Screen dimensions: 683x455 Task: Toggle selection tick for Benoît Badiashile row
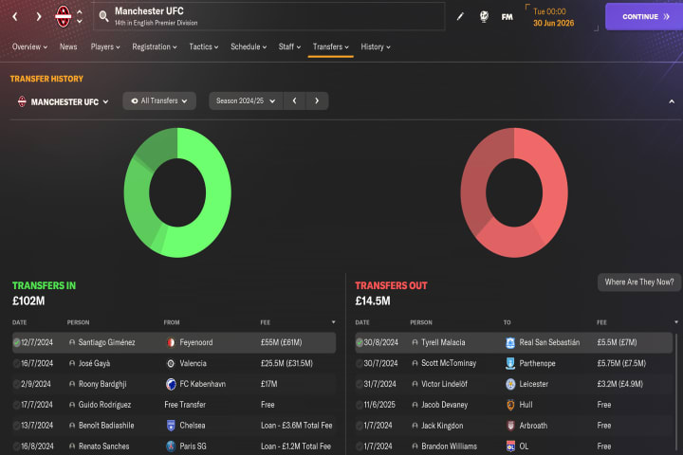coord(16,426)
